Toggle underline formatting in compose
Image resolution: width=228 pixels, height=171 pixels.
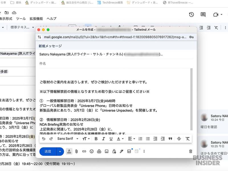coord(111,139)
